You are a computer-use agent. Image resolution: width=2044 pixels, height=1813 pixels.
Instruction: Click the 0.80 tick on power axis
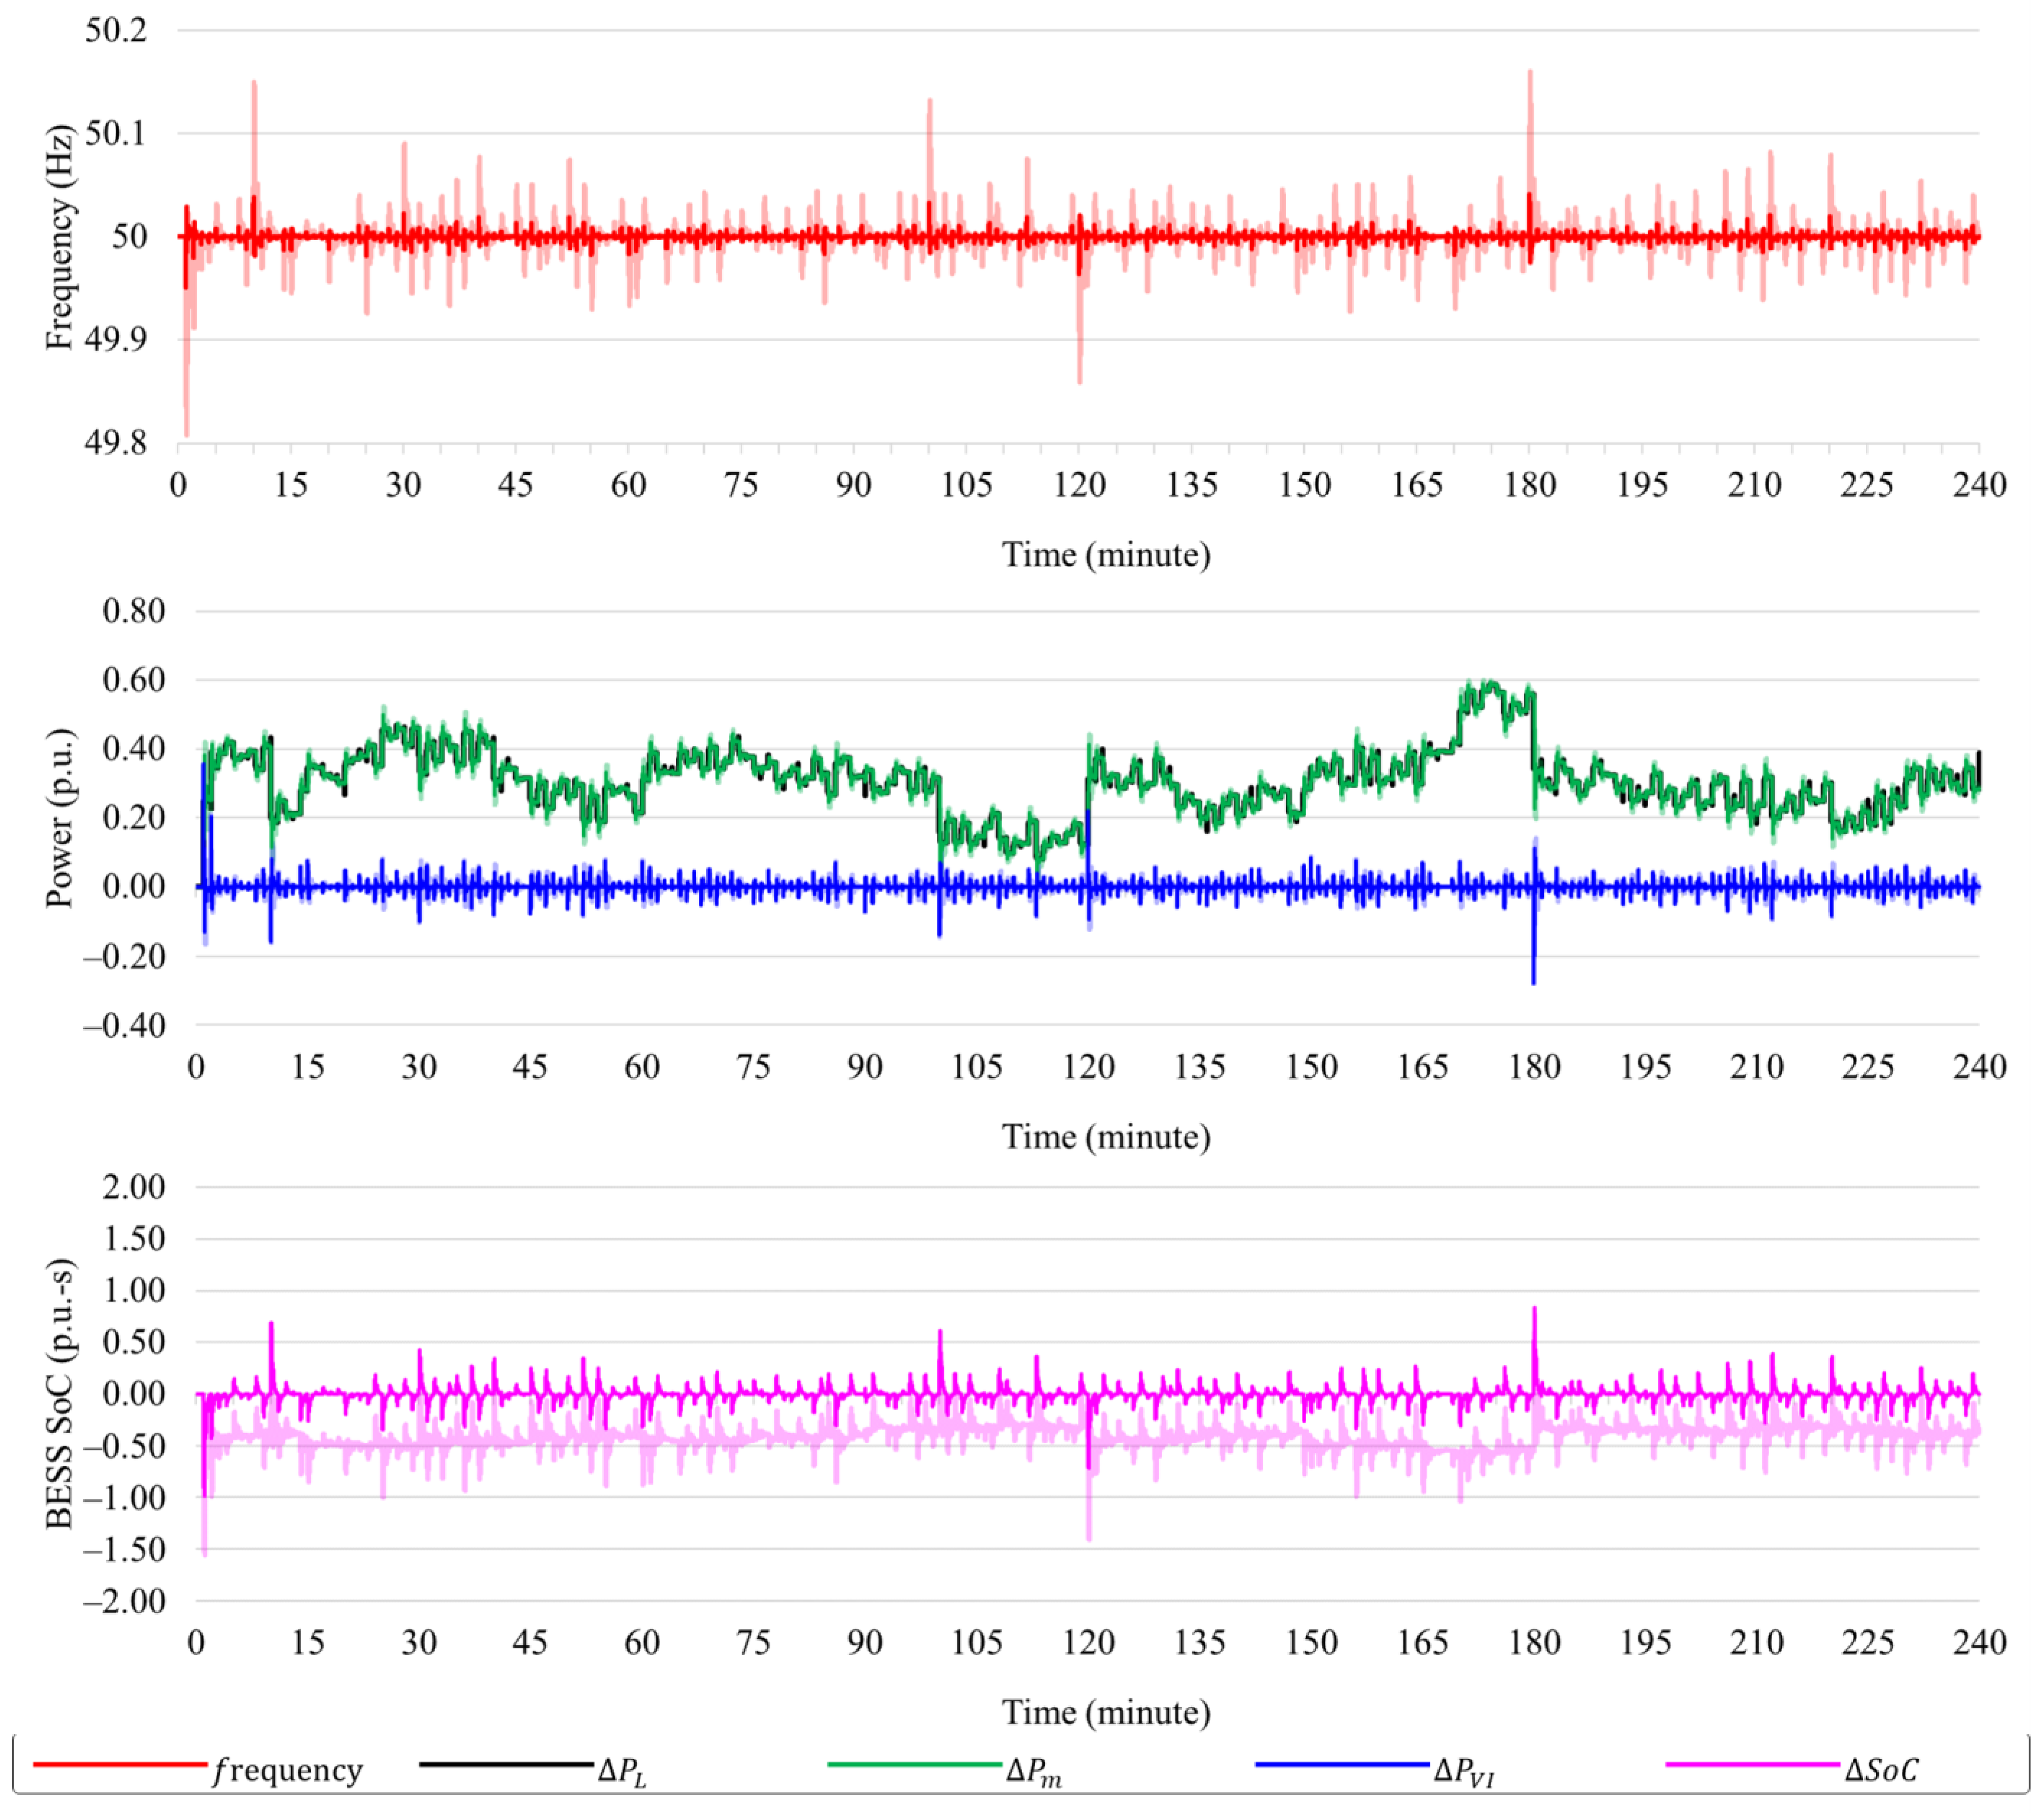pyautogui.click(x=134, y=611)
